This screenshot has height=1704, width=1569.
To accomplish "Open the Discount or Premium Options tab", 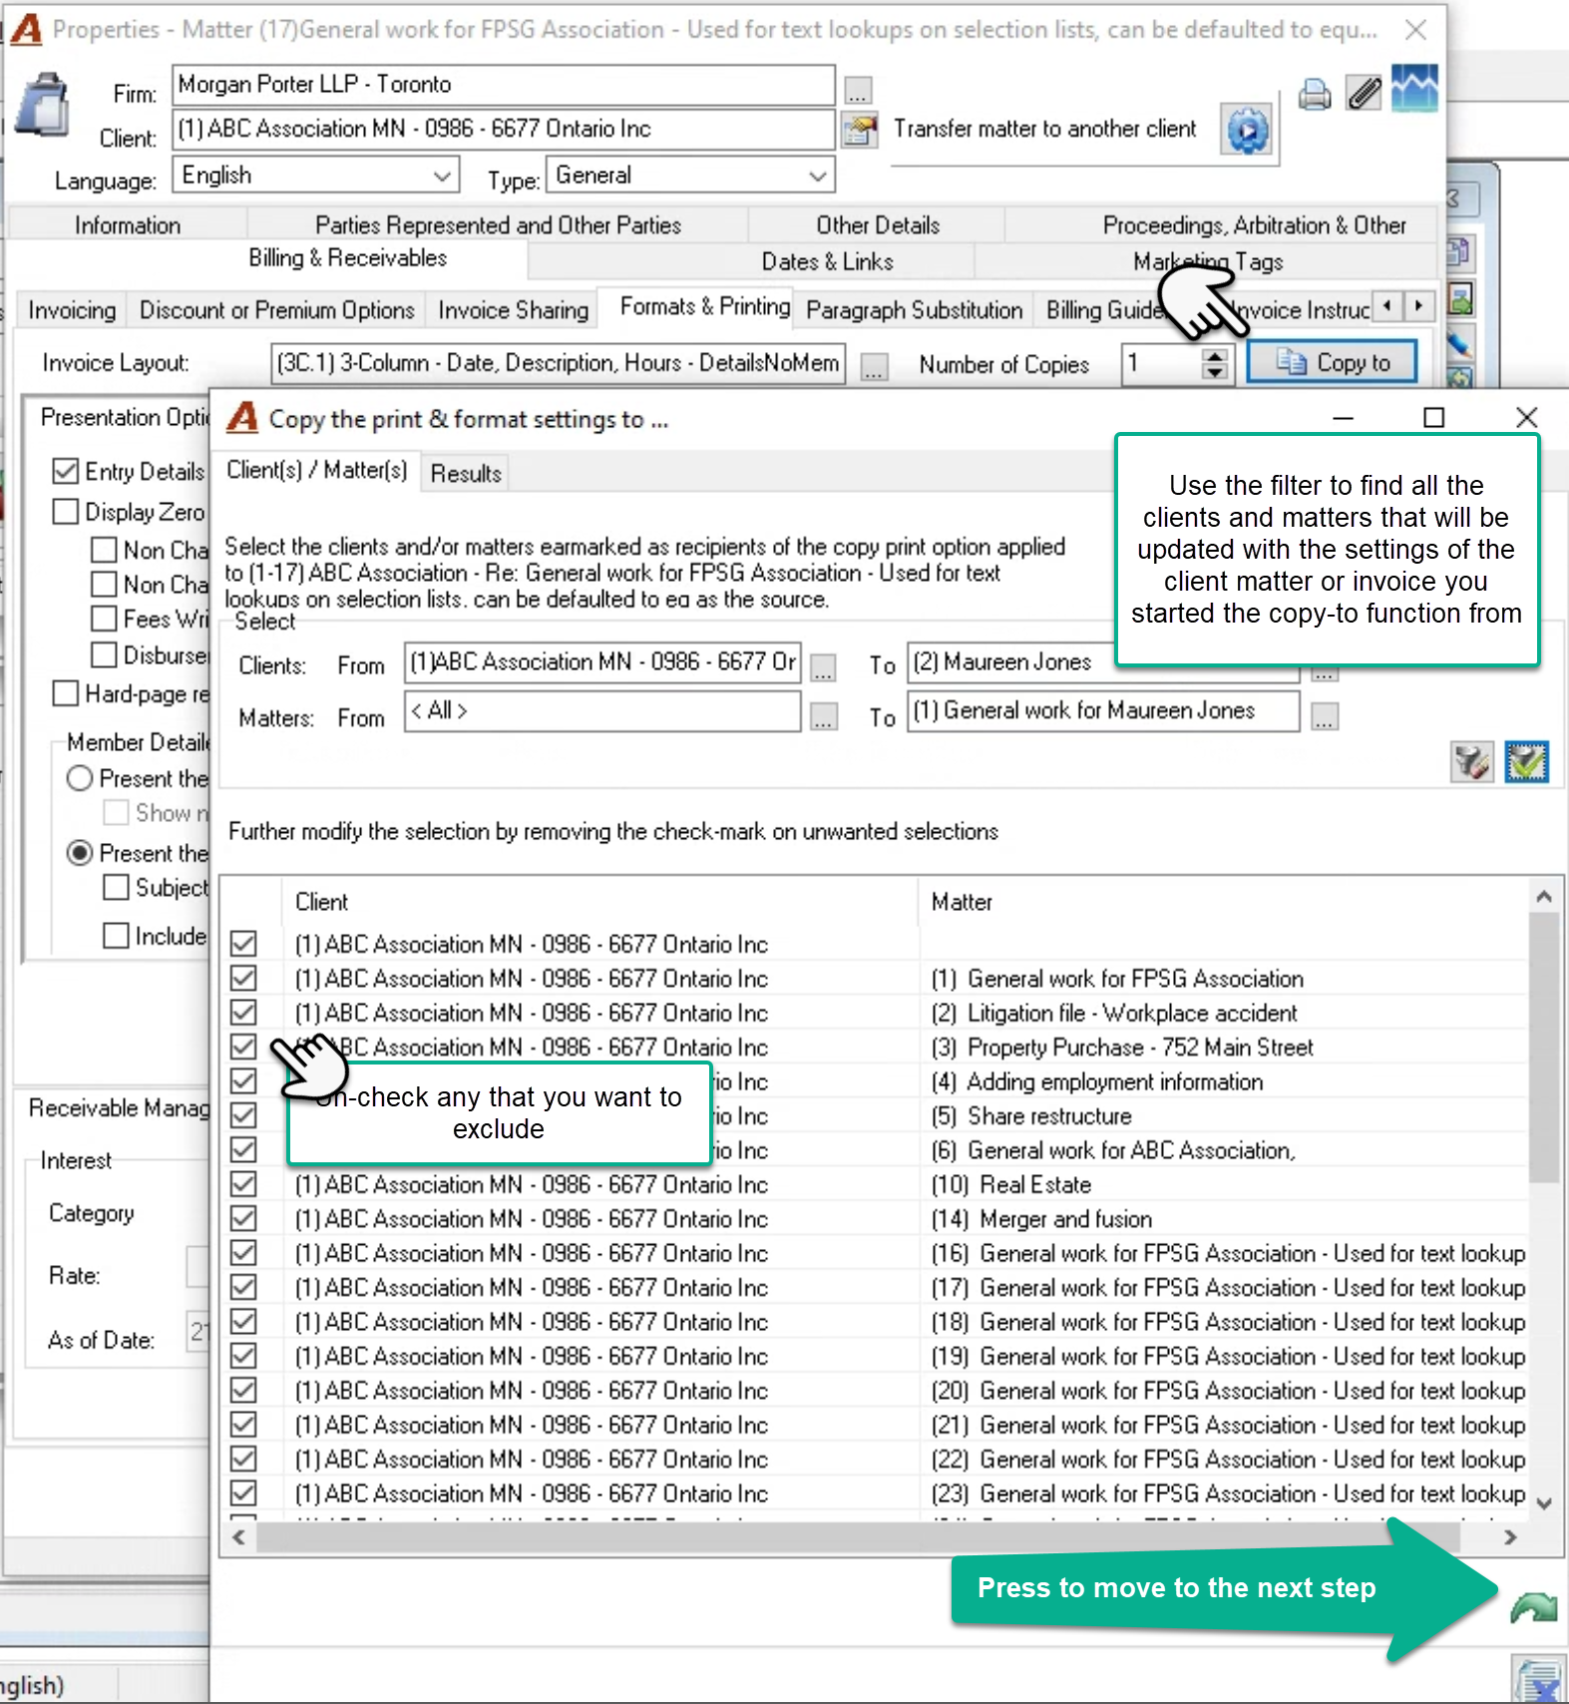I will pos(276,310).
